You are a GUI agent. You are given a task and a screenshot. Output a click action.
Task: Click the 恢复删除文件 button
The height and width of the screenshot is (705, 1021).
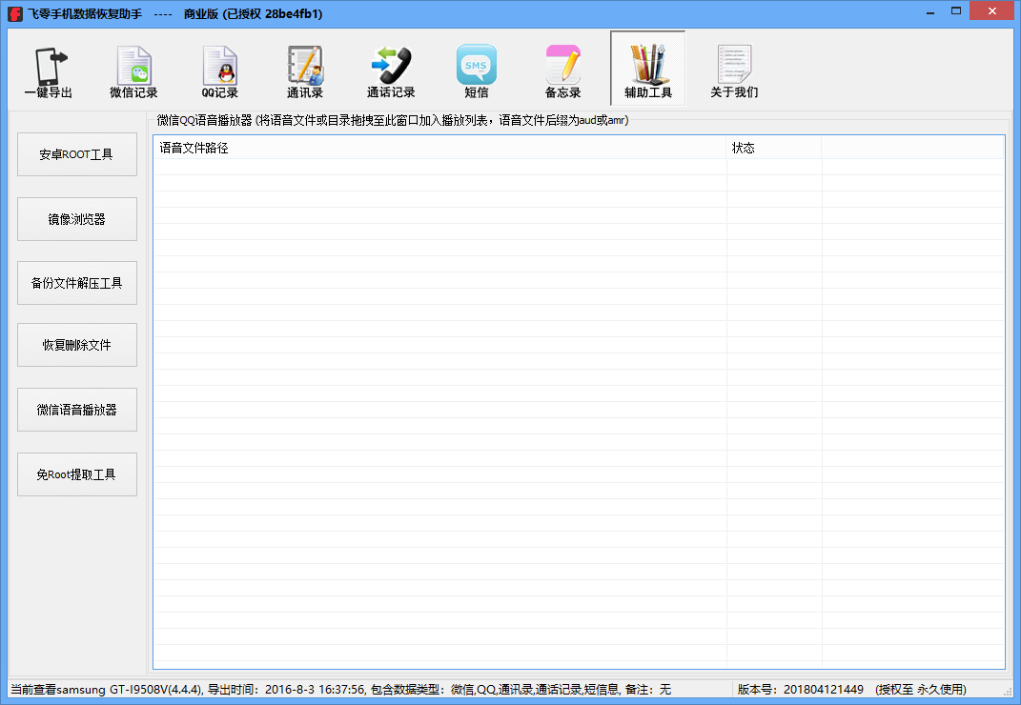[76, 345]
